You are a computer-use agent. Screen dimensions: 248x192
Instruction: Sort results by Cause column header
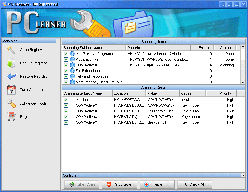coord(193,93)
